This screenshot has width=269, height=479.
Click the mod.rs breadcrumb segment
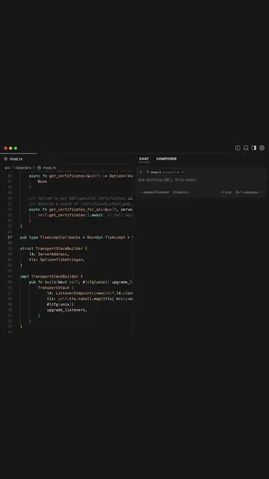pos(49,168)
